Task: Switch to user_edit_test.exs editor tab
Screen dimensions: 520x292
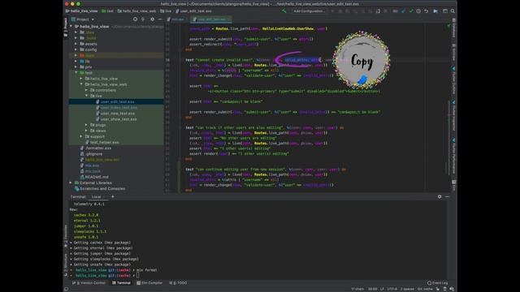Action: point(211,19)
